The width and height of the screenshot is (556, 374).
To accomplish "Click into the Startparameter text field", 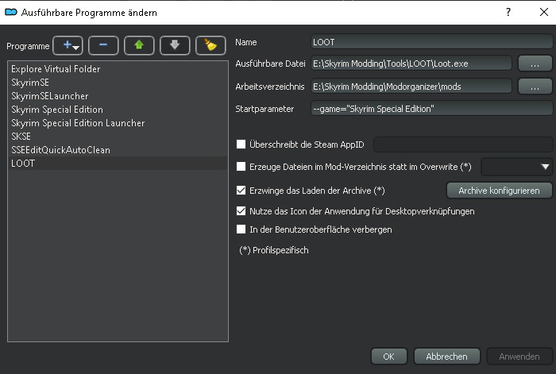I will coord(431,109).
